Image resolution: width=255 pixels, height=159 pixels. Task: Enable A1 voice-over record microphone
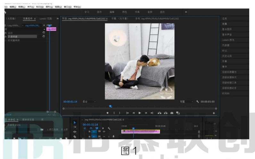(113, 137)
